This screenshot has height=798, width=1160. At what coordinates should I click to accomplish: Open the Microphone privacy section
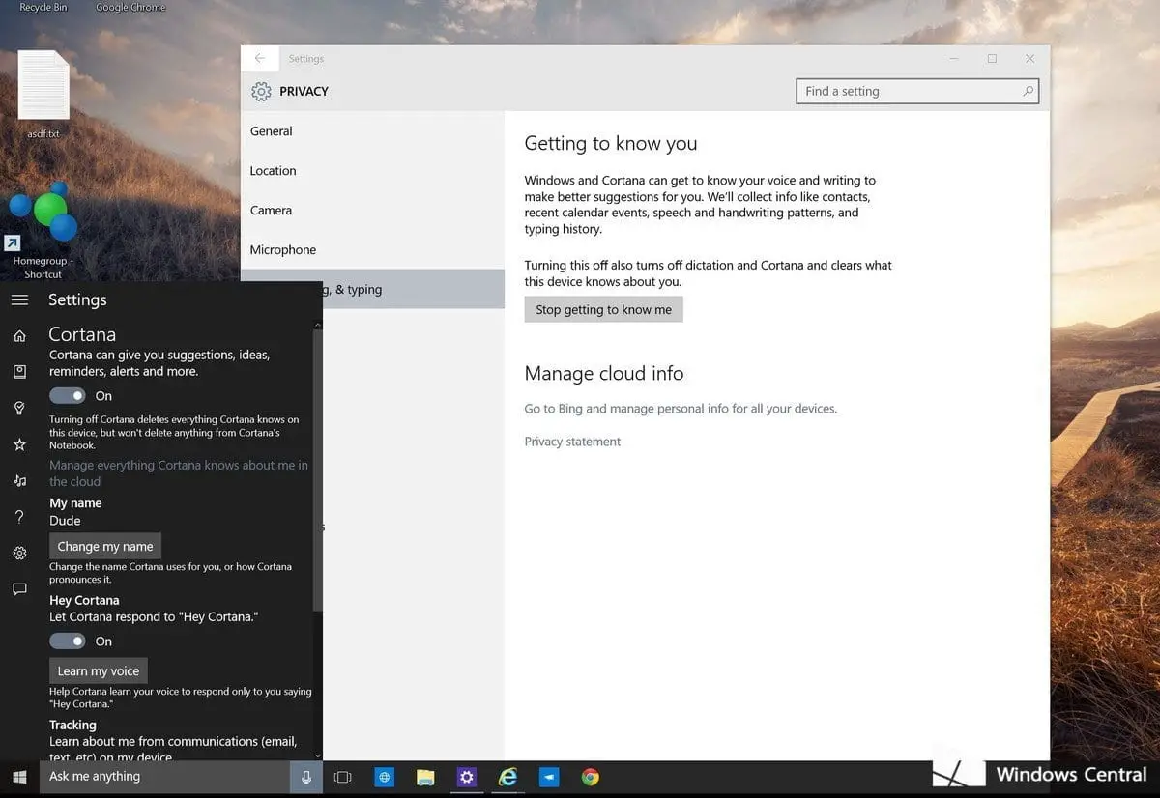click(x=372, y=250)
